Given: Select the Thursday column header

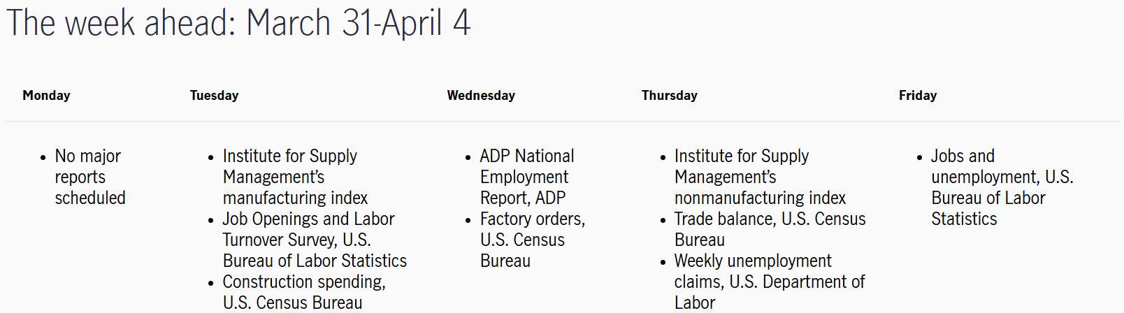Looking at the screenshot, I should click(x=670, y=96).
